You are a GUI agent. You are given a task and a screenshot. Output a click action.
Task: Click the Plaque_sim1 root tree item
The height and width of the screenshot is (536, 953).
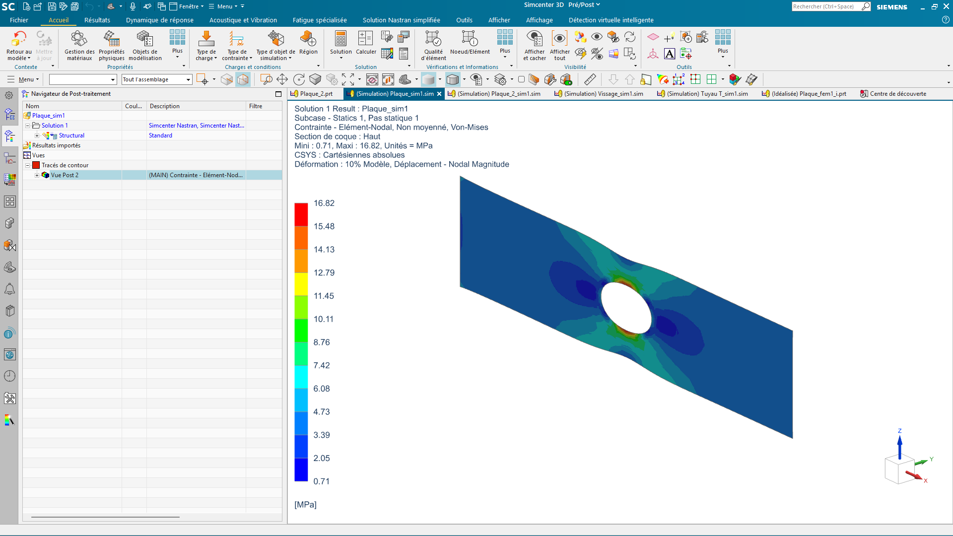(x=48, y=116)
